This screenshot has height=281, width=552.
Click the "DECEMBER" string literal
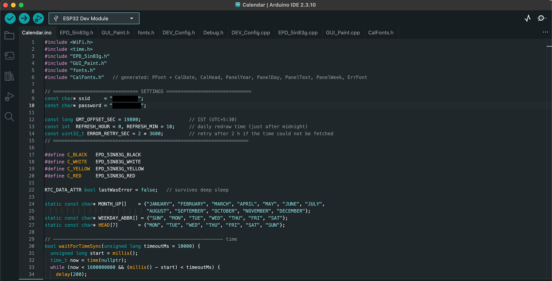coord(291,211)
